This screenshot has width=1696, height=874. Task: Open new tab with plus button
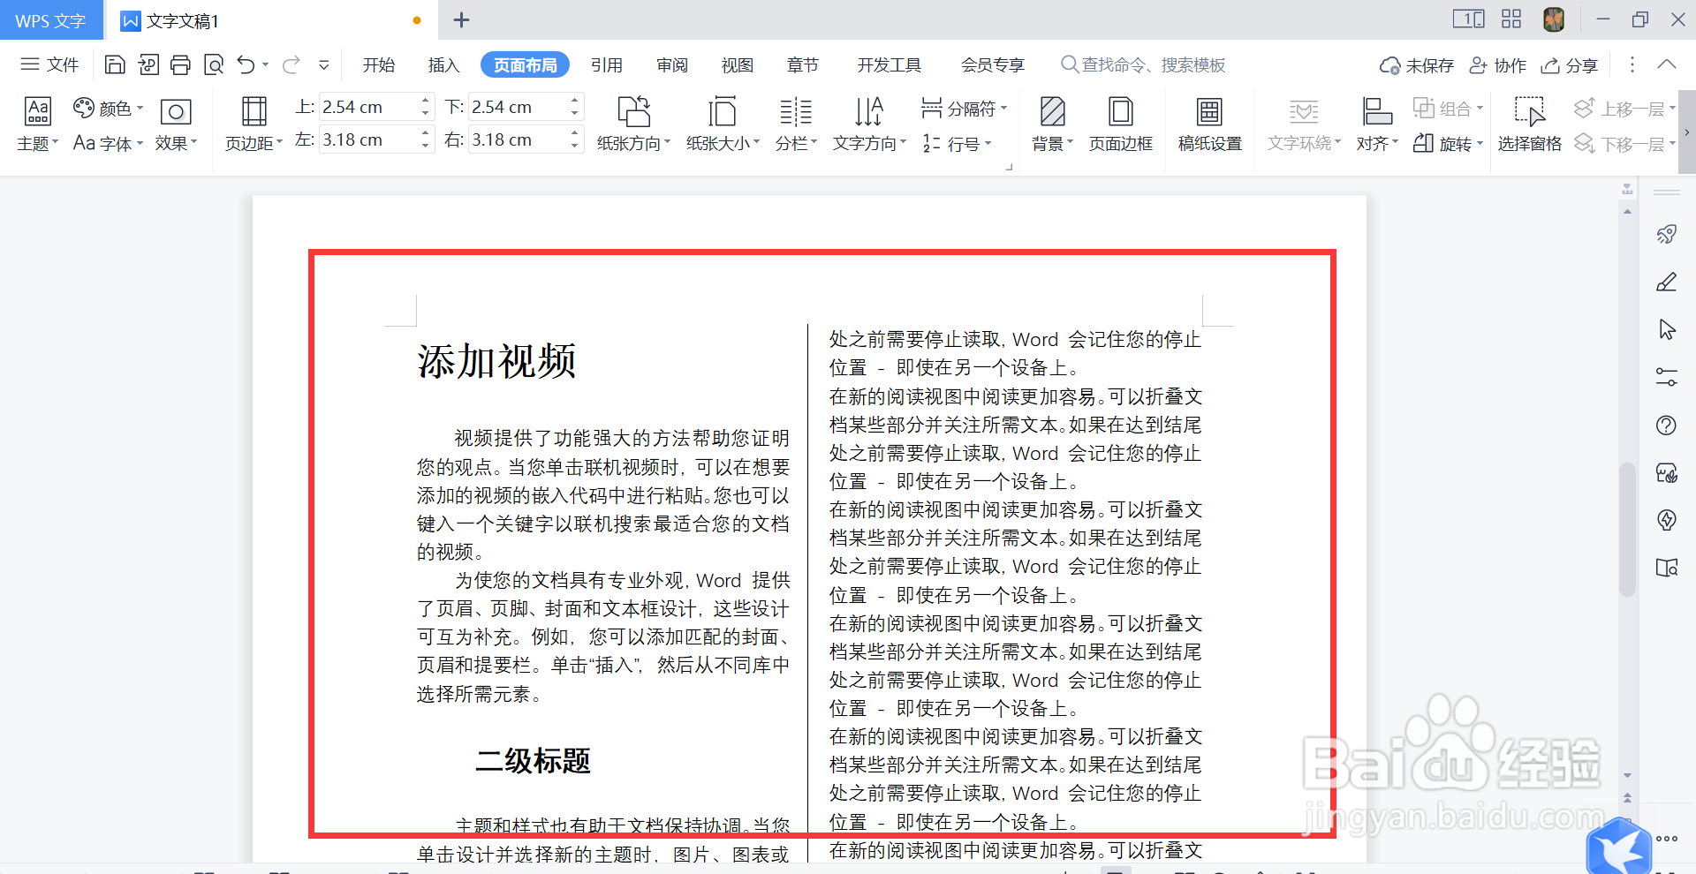point(461,19)
